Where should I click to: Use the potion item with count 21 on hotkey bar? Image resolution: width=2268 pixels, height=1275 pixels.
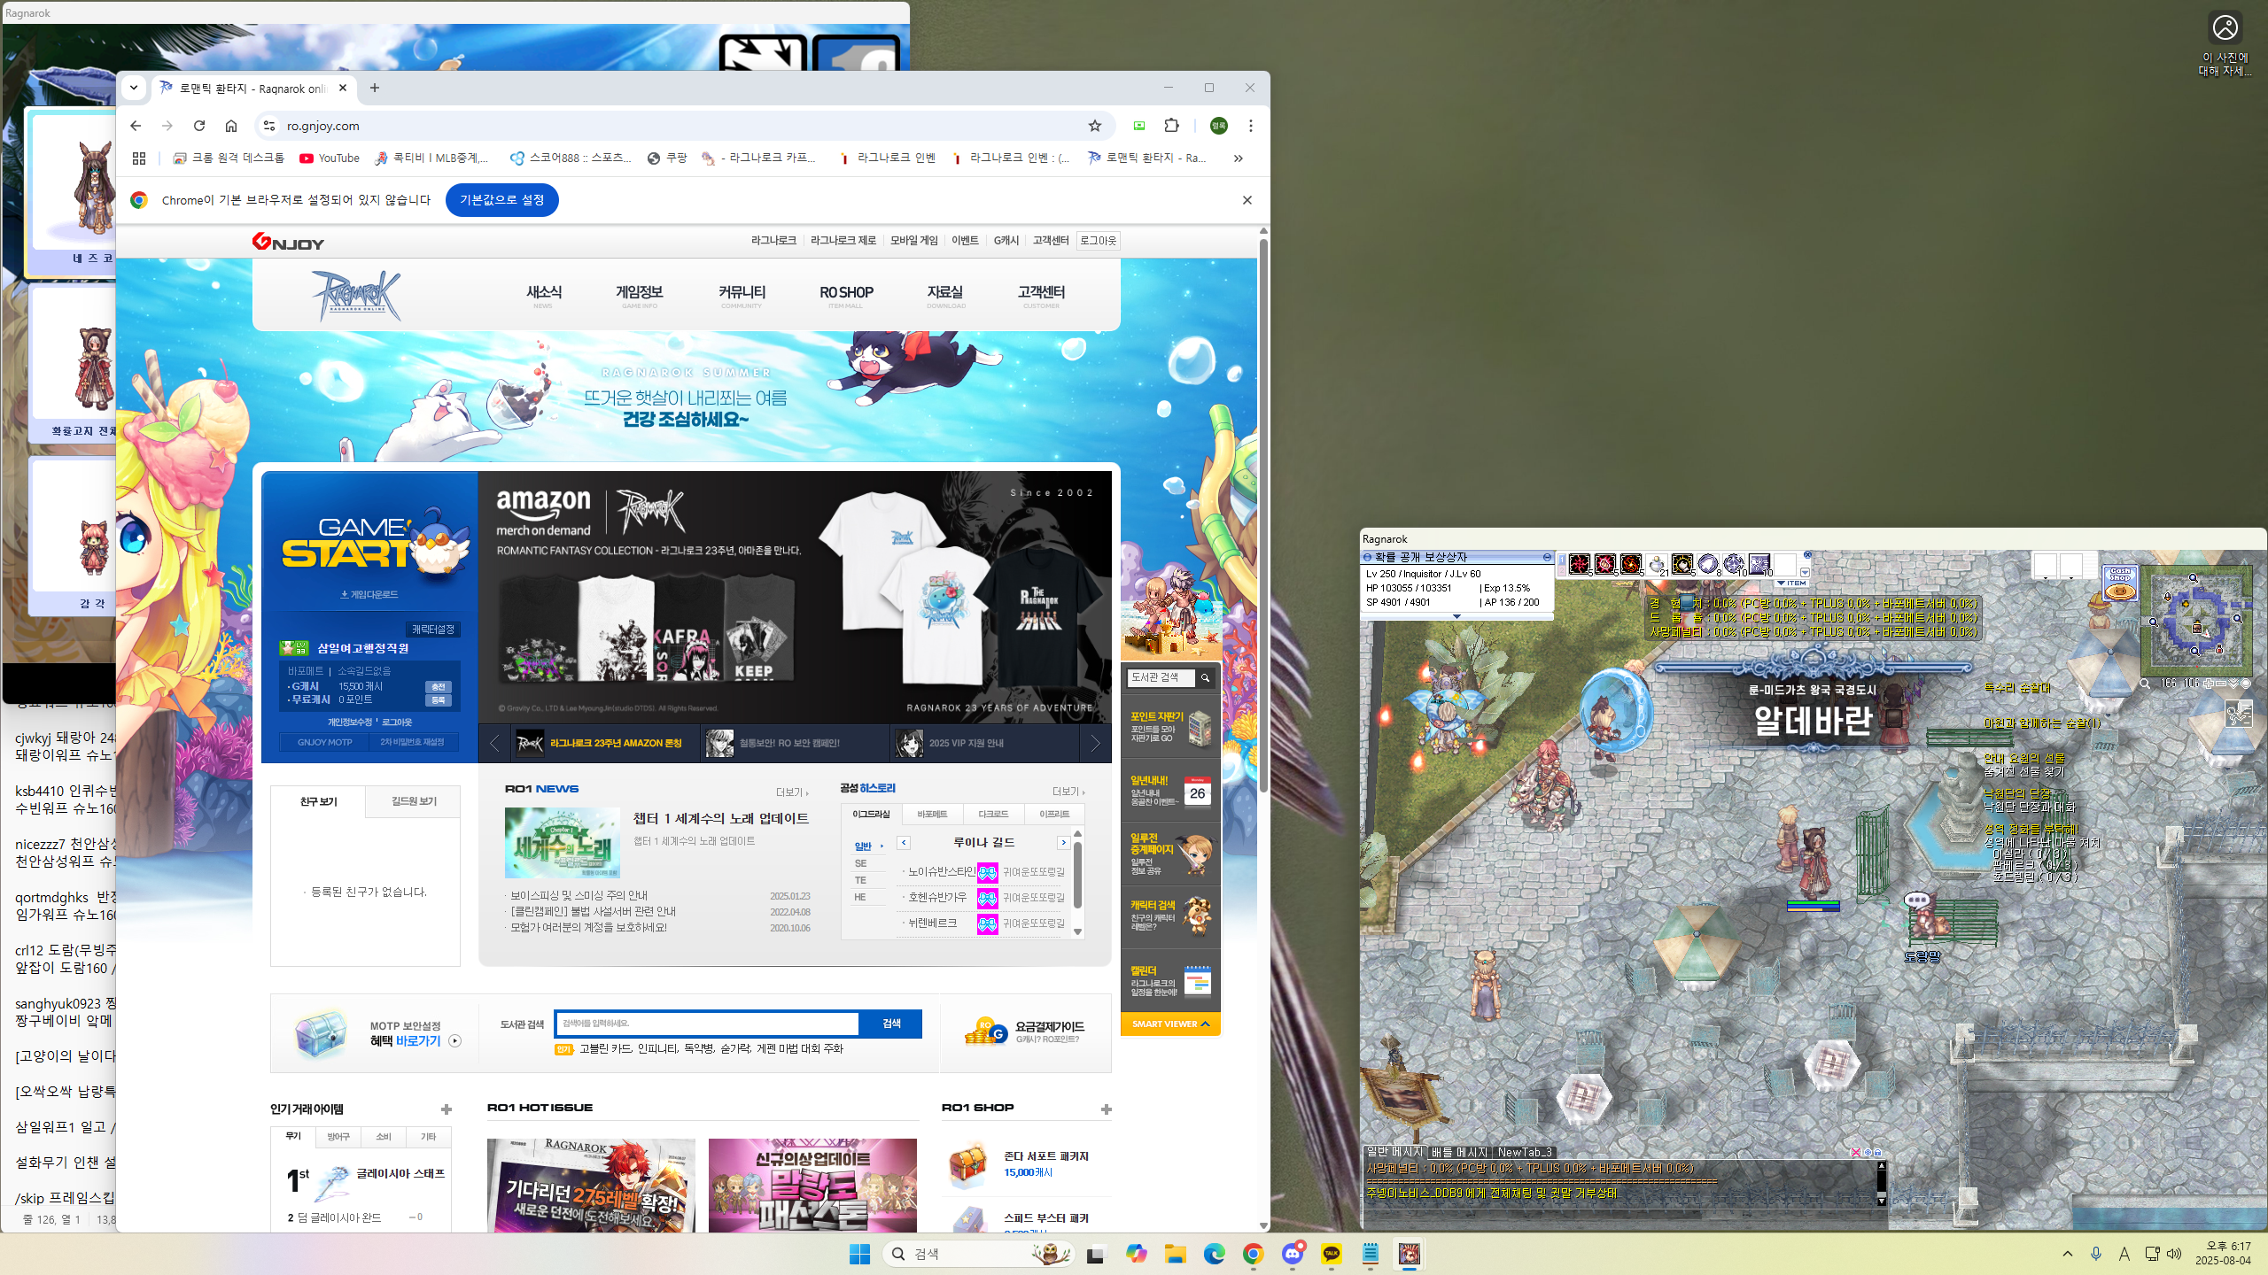(x=1656, y=564)
